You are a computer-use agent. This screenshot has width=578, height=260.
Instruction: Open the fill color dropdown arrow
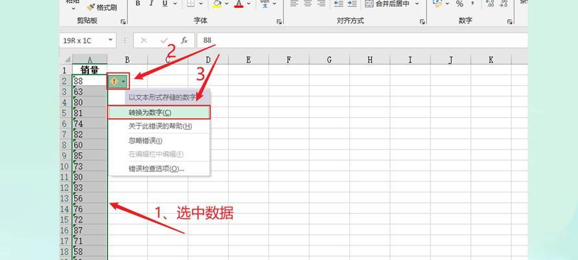pos(227,4)
